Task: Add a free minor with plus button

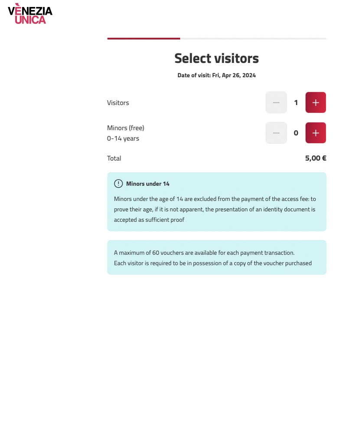Action: pyautogui.click(x=316, y=133)
